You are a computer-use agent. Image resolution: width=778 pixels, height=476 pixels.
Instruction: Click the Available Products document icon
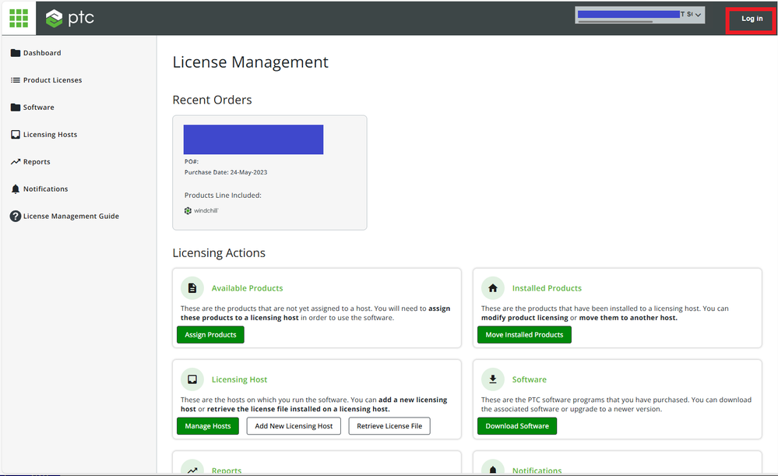tap(192, 288)
